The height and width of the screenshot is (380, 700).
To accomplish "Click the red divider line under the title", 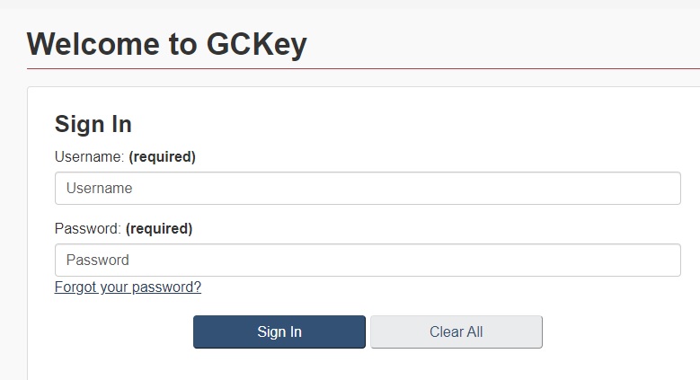I will click(363, 69).
